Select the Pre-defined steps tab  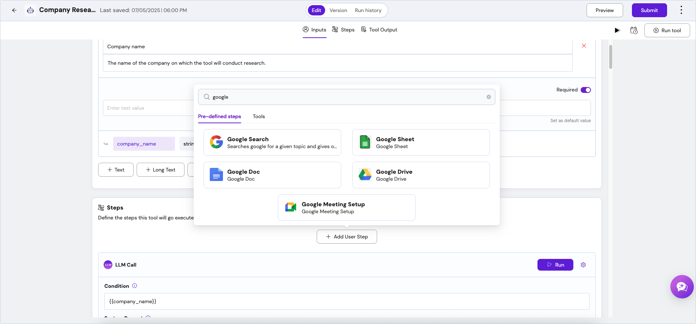click(x=220, y=116)
